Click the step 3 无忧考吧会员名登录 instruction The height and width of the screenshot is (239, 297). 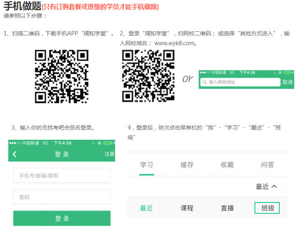point(53,128)
